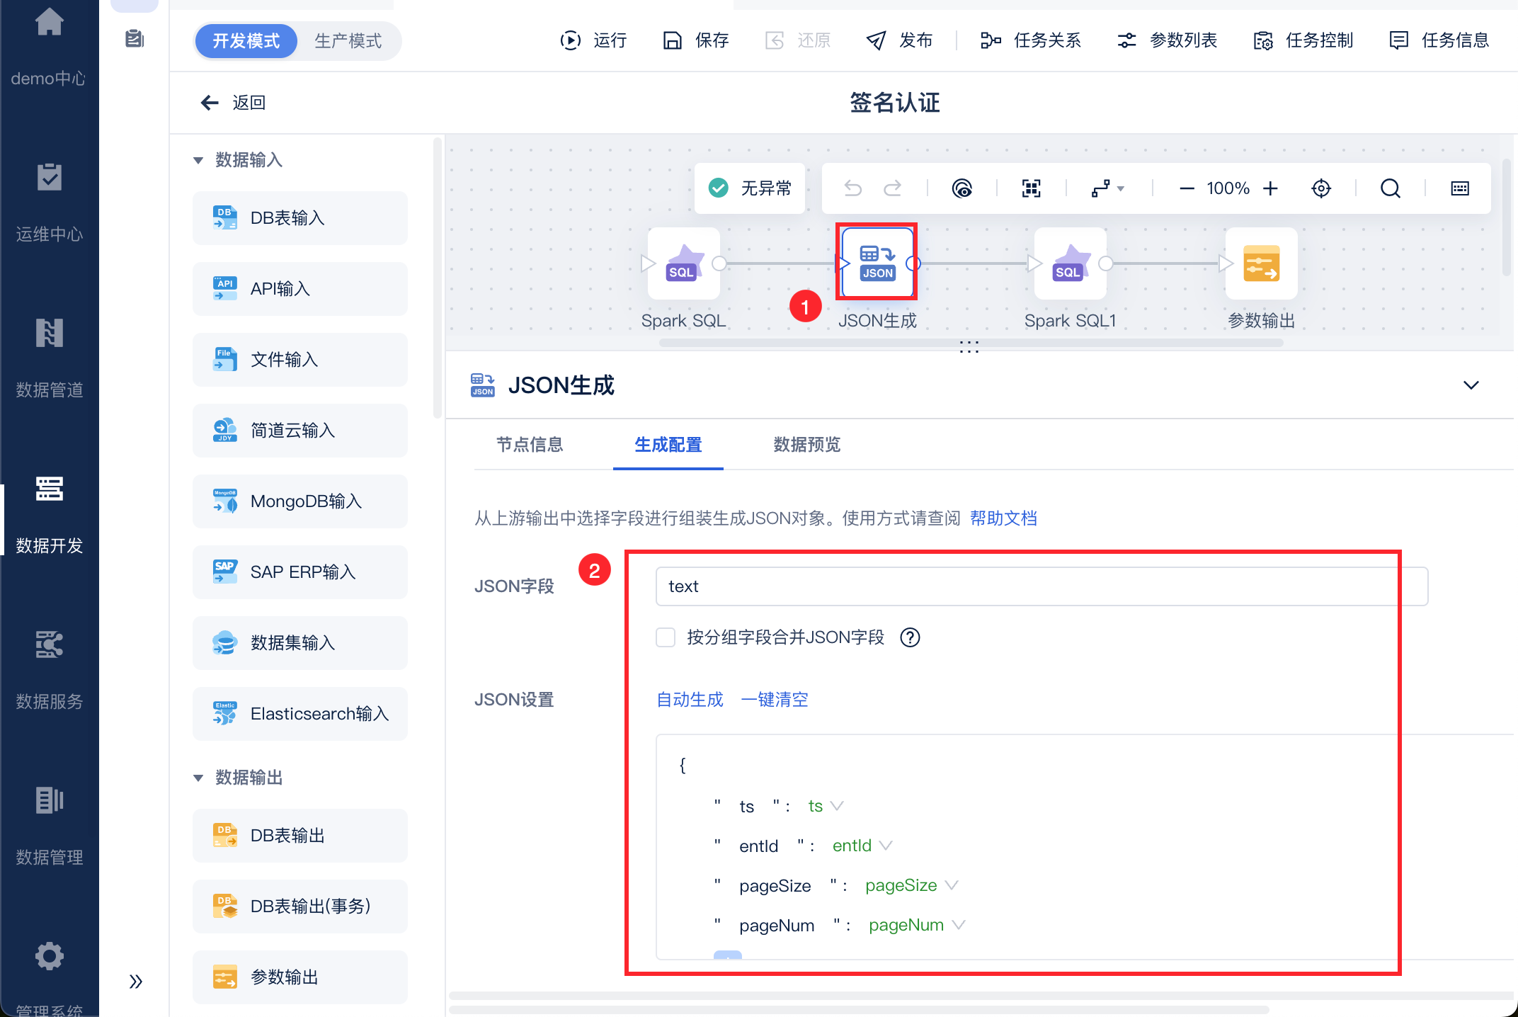This screenshot has width=1518, height=1017.
Task: Enable 按分组字段合并JSON字段 checkbox
Action: tap(666, 637)
